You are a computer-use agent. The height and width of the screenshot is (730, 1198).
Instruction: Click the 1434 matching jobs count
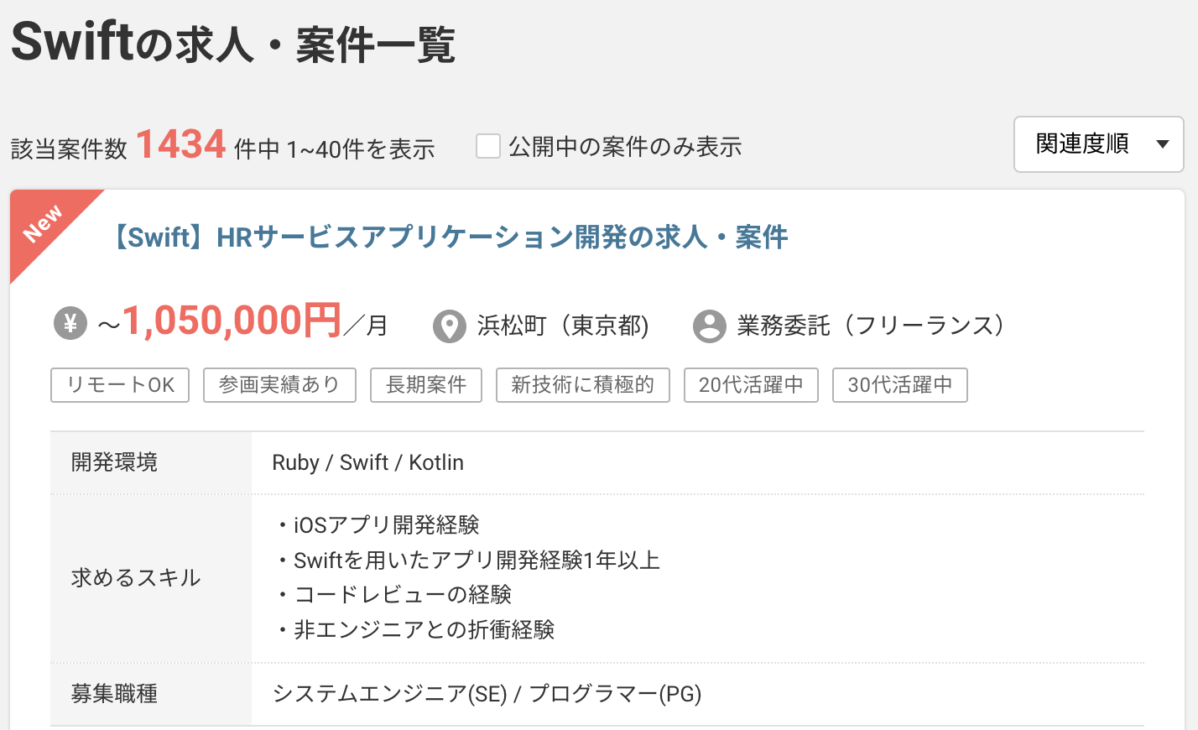coord(181,144)
